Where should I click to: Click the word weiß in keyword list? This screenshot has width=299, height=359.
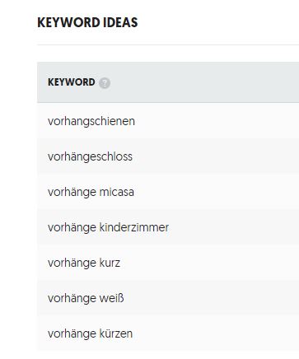pos(112,298)
